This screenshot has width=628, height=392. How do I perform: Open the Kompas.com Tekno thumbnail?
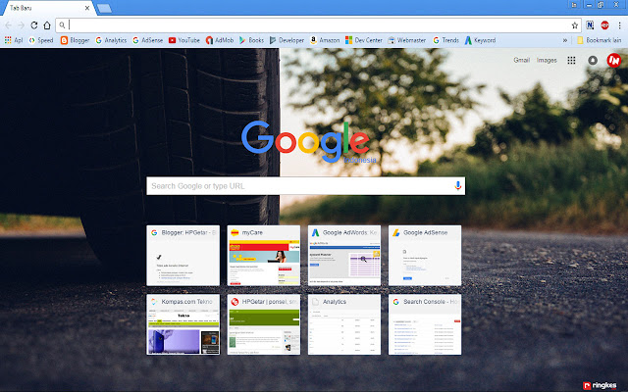point(183,324)
